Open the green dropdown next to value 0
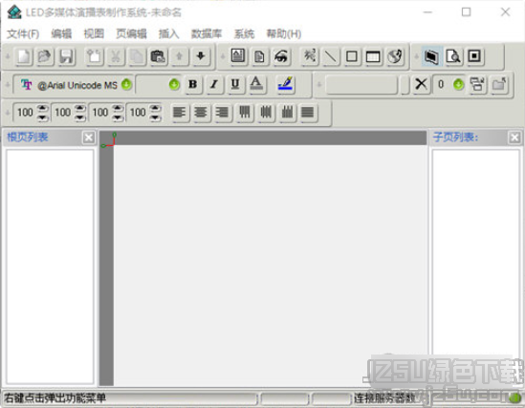The image size is (525, 408). click(x=459, y=84)
